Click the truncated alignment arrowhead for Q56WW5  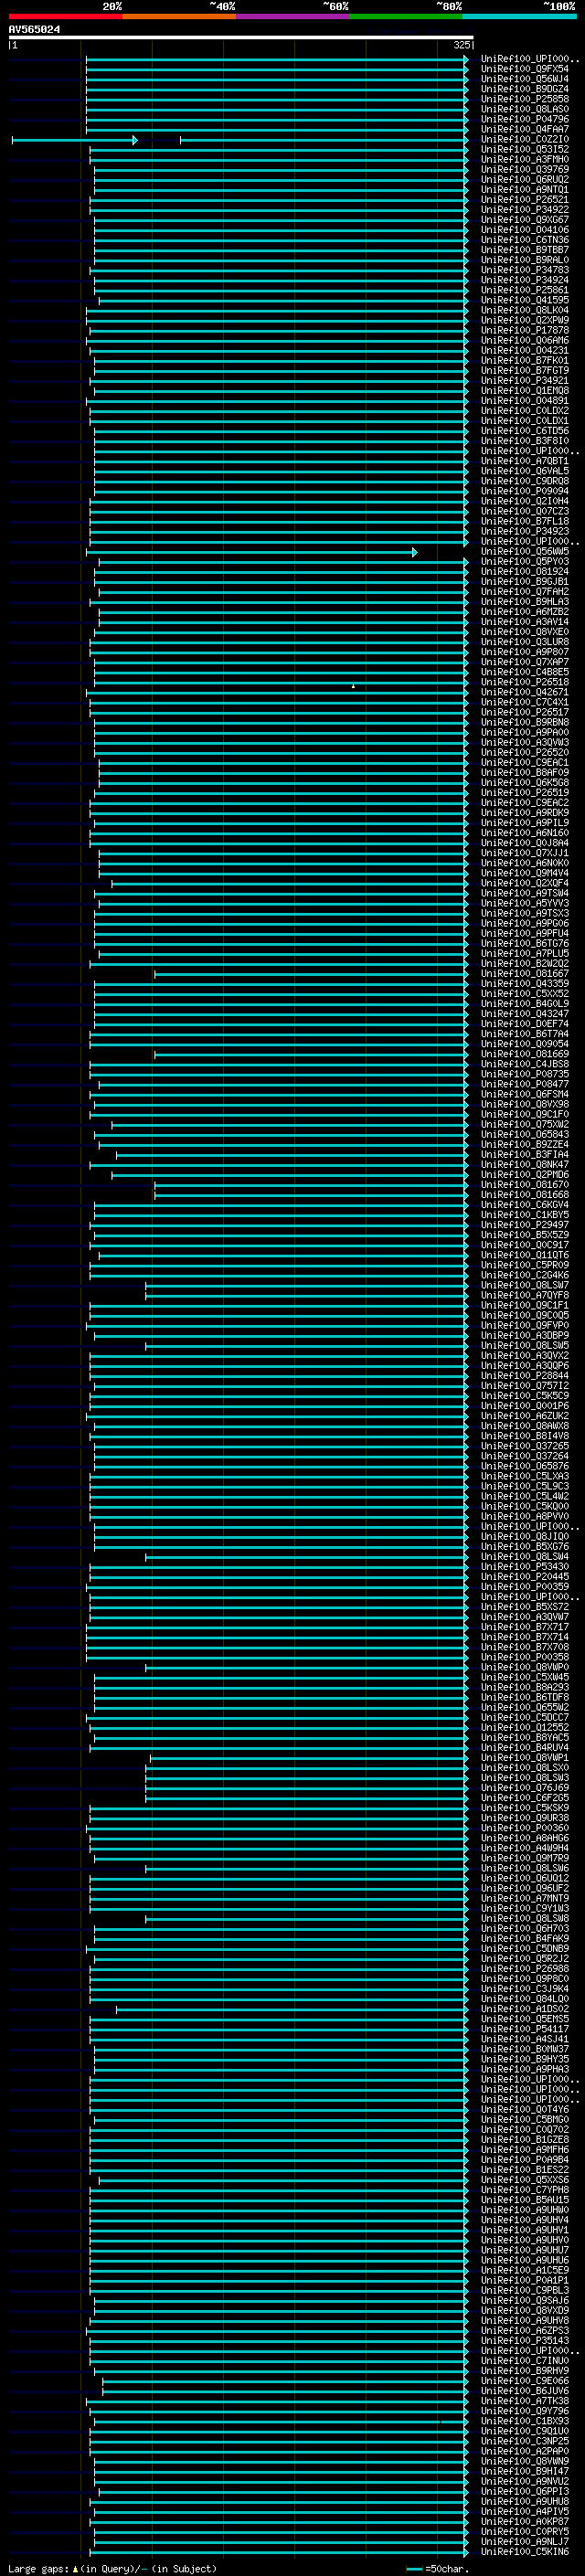tap(414, 552)
